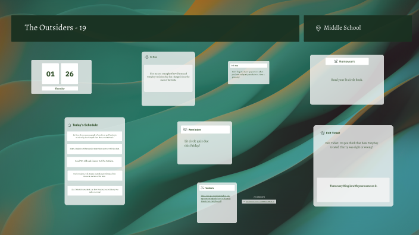
Task: Select the 'Middle School' location label
Action: [x=342, y=28]
